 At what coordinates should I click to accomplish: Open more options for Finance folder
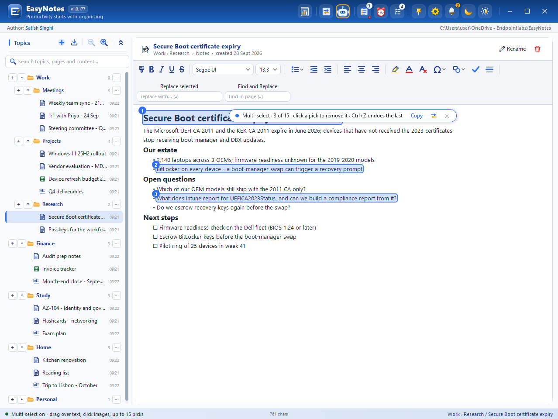click(x=117, y=244)
